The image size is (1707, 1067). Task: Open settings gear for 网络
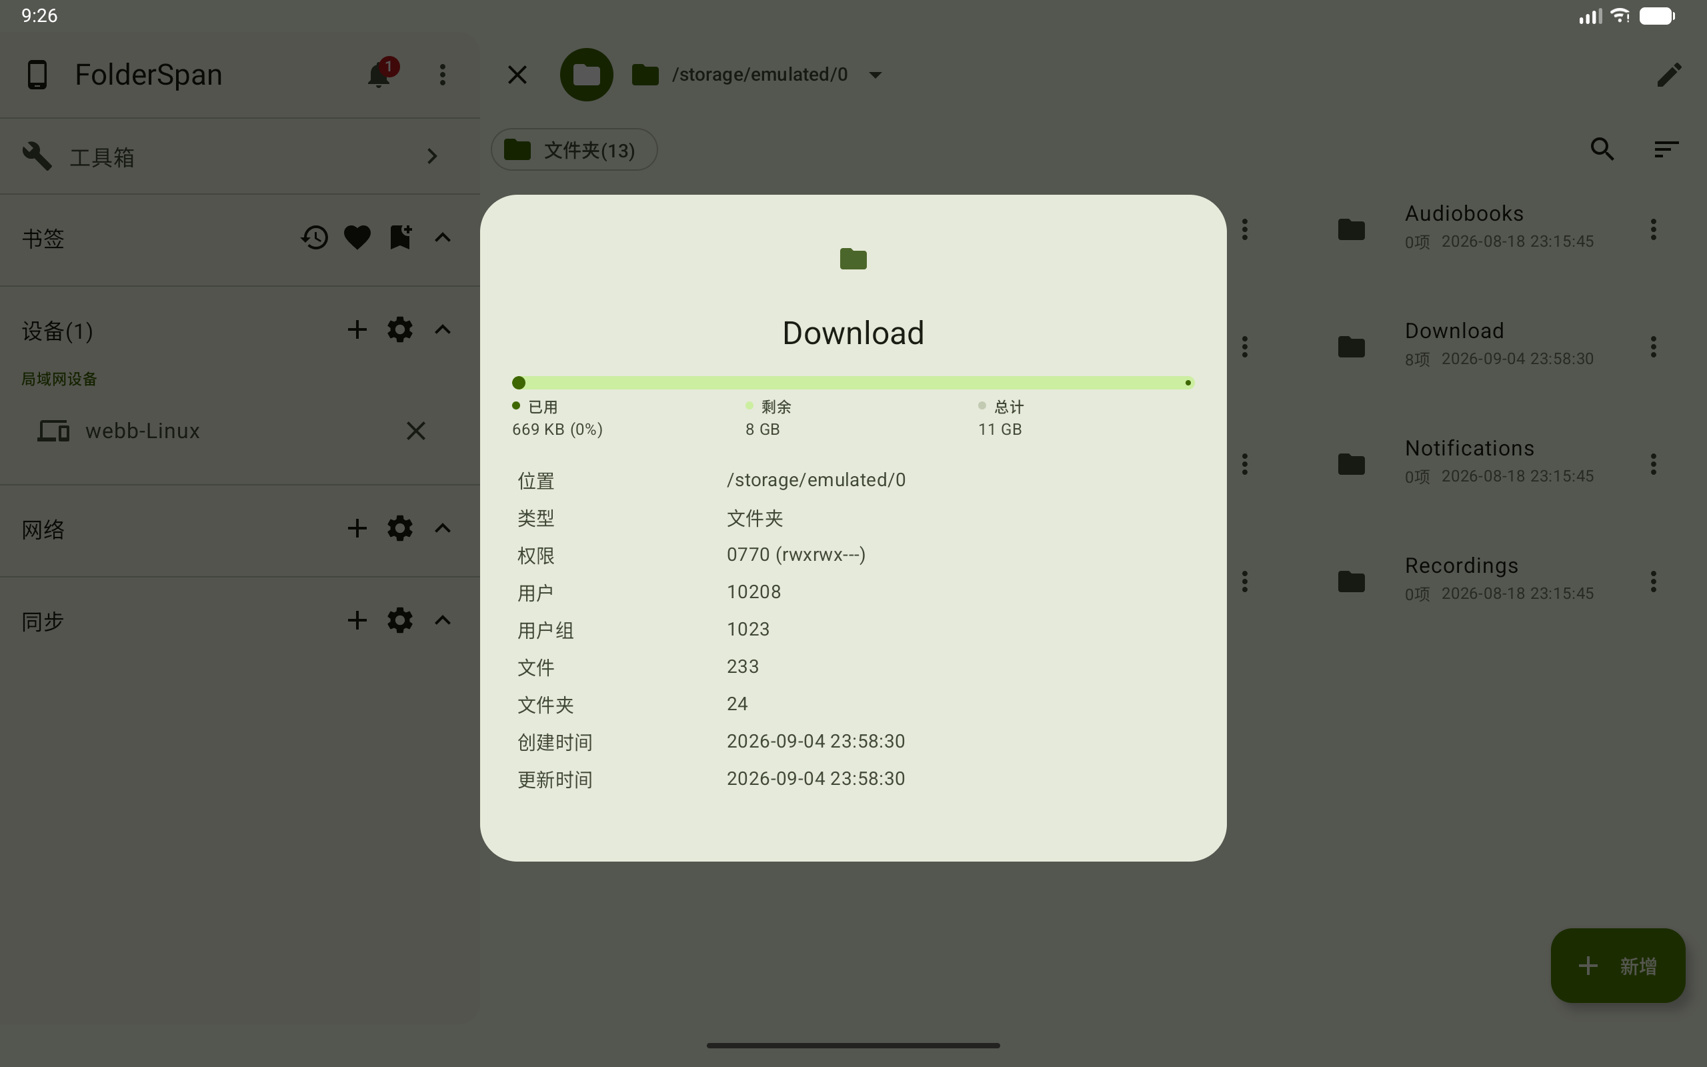[400, 529]
